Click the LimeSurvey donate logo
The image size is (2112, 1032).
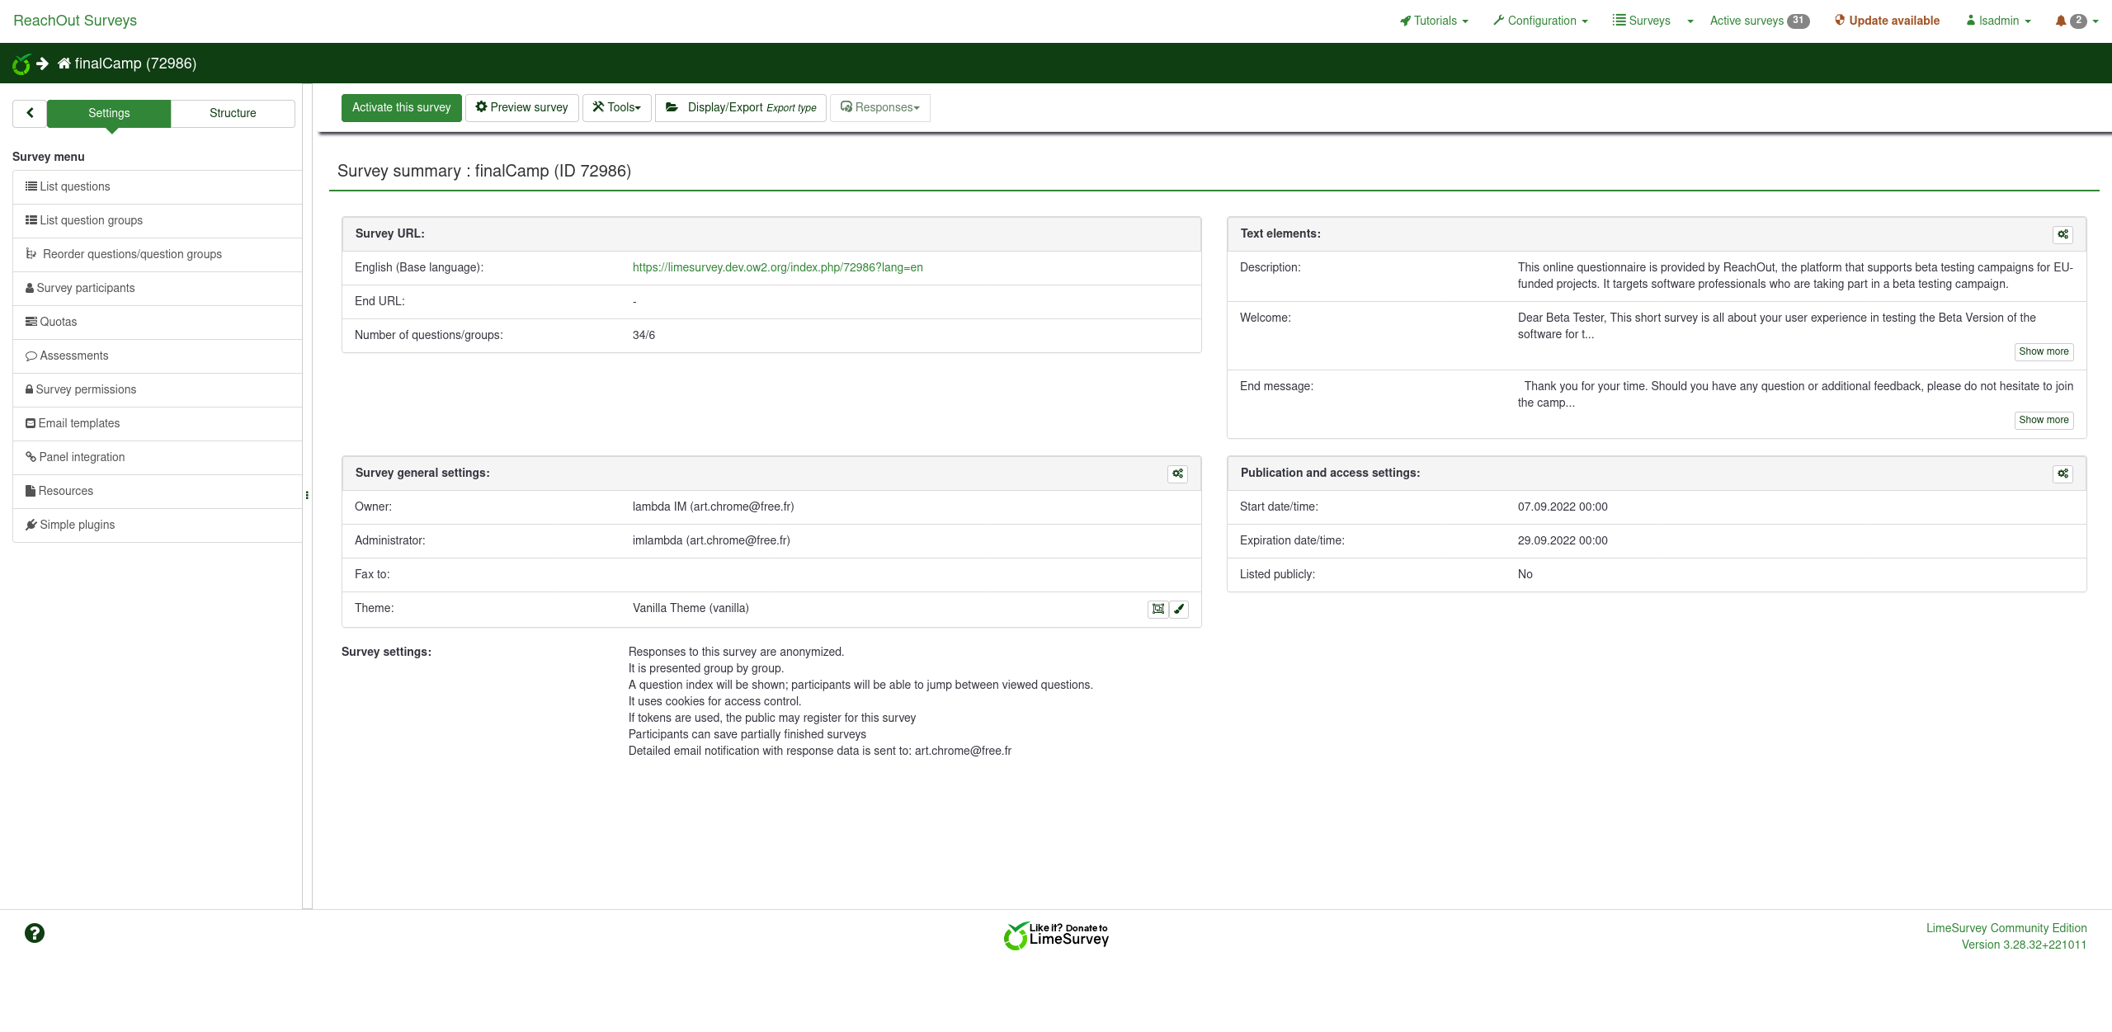coord(1056,935)
